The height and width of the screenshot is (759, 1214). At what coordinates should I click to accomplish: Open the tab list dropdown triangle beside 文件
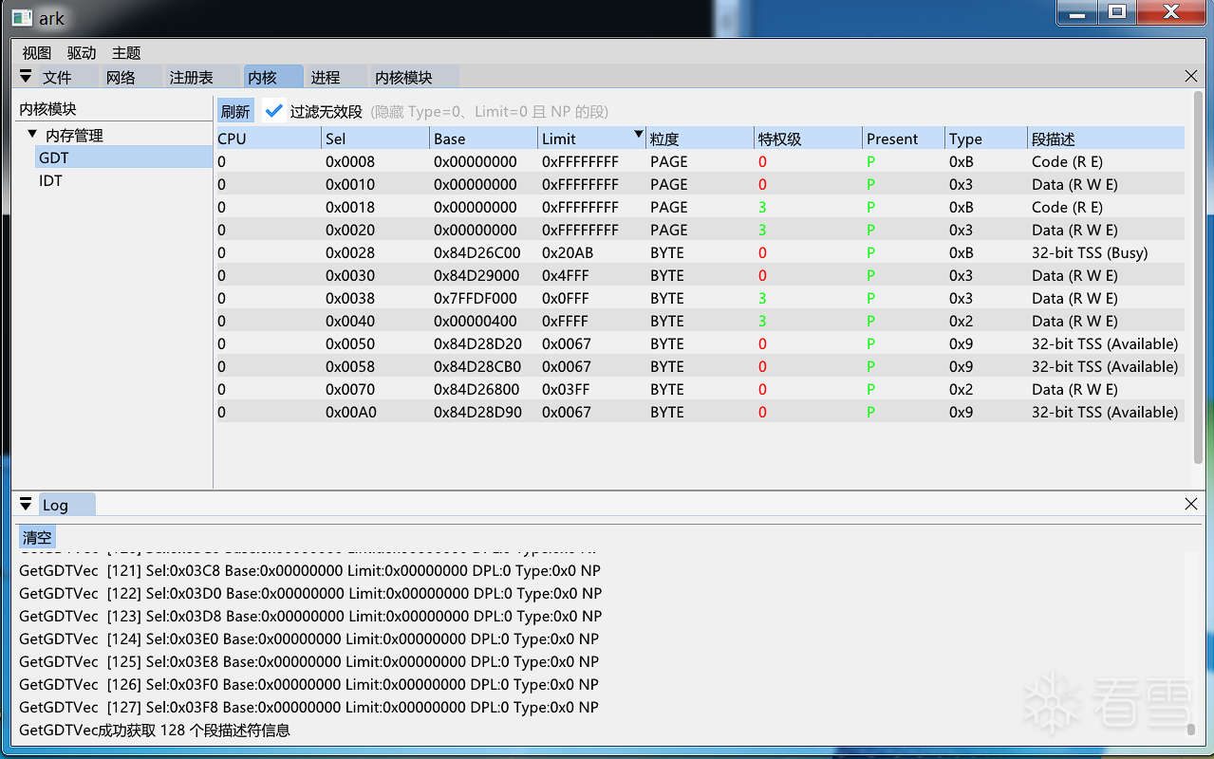tap(26, 76)
